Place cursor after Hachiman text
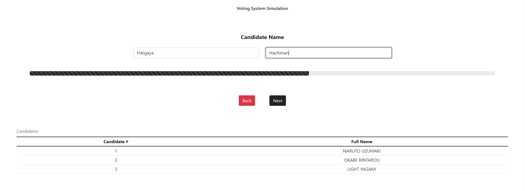Image resolution: width=525 pixels, height=191 pixels. 289,53
